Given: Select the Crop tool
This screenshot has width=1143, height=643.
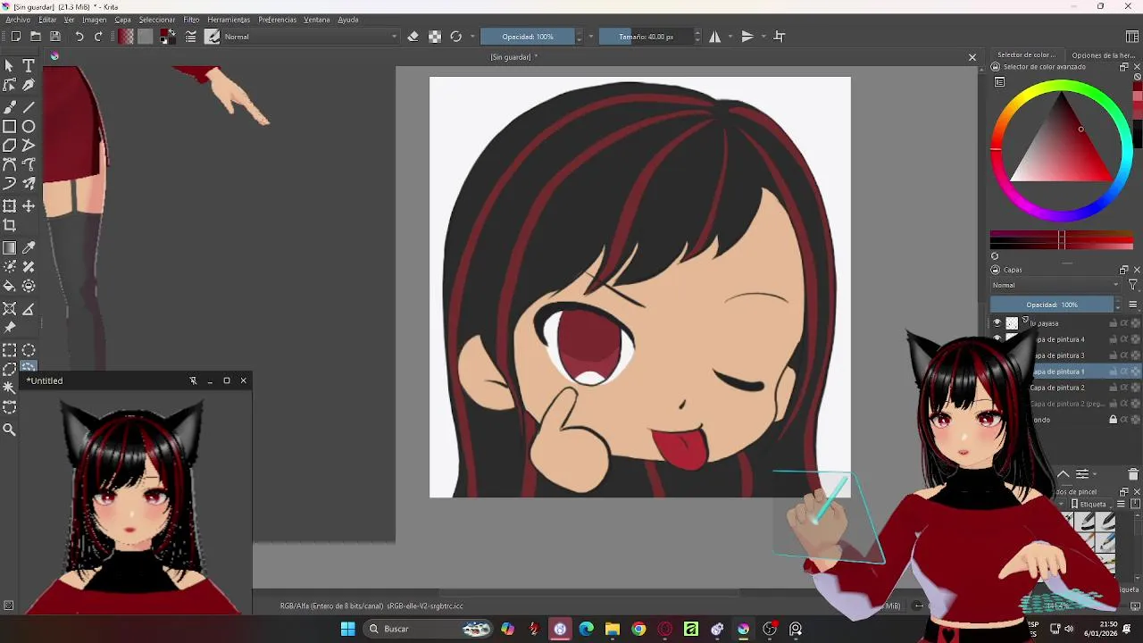Looking at the screenshot, I should 10,226.
